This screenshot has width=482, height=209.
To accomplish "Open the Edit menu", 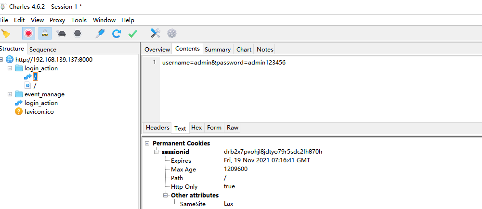I will click(x=19, y=20).
